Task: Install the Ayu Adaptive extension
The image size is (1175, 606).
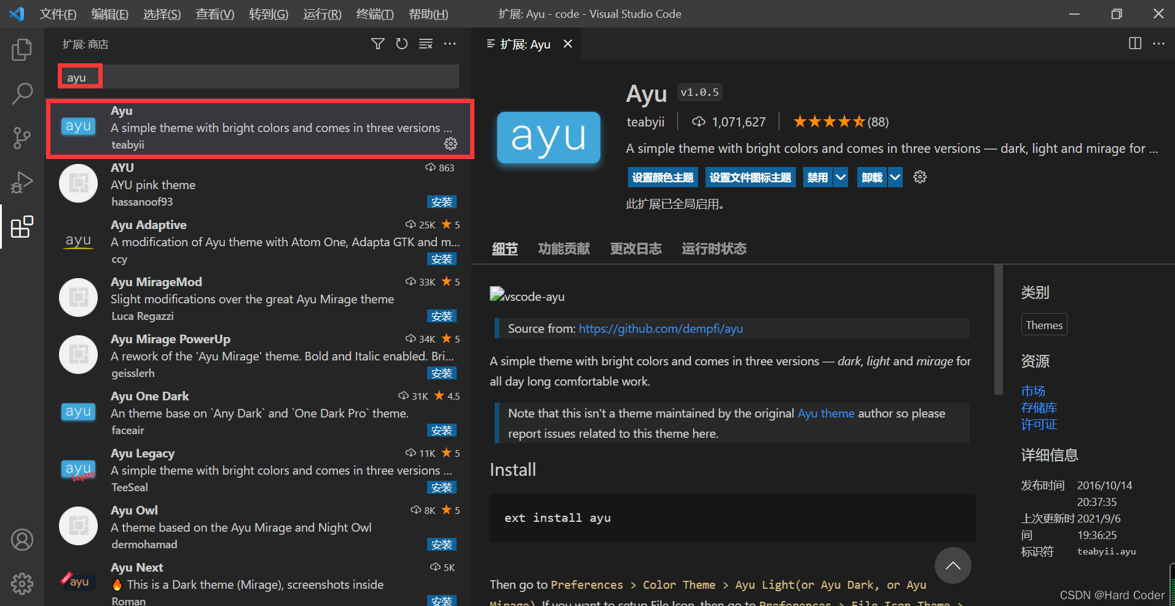Action: point(442,259)
